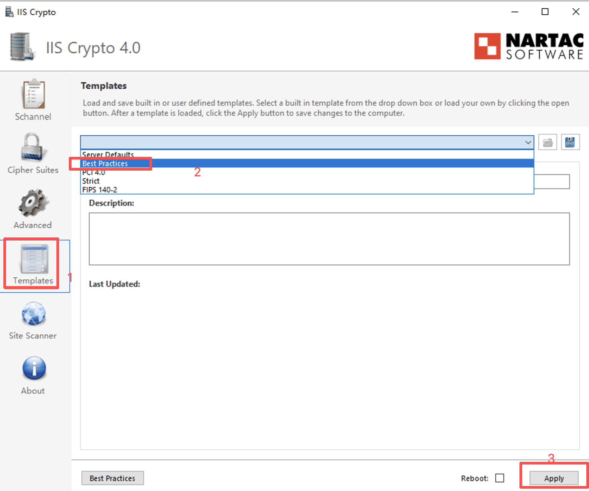Open the Cipher Suites padlock icon
The image size is (589, 491).
pyautogui.click(x=33, y=148)
